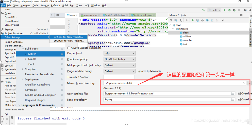Image resolution: width=252 pixels, height=125 pixels.
Task: Open Project Structure icon in main toolbar
Action: (x=245, y=10)
